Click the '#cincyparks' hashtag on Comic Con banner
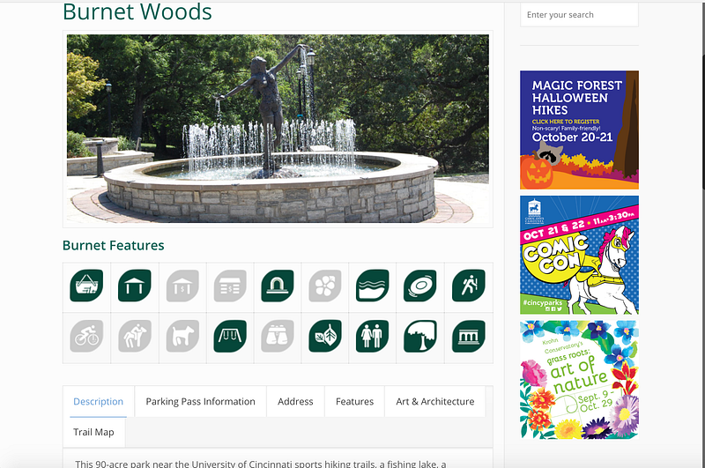705x468 pixels. pyautogui.click(x=542, y=302)
